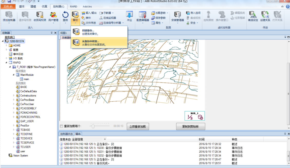
Task: Switch to the 建模 Modeling tab
Action: pos(33,6)
